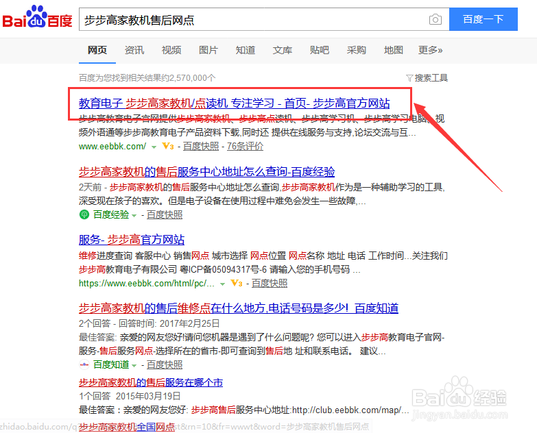Expand the dropdown arrow after https://www.eebbk.com/html/pc/
Screen dimensions: 537x433
tap(223, 284)
